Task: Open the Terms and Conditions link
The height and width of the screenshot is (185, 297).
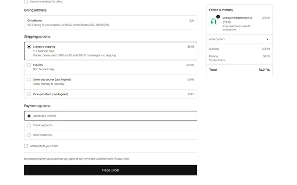Action: coord(96,159)
